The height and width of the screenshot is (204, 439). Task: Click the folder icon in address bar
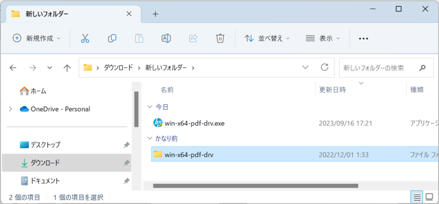[x=88, y=67]
